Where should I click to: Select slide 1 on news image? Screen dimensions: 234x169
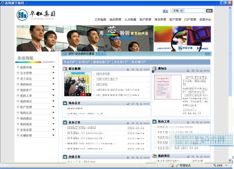pyautogui.click(x=73, y=95)
